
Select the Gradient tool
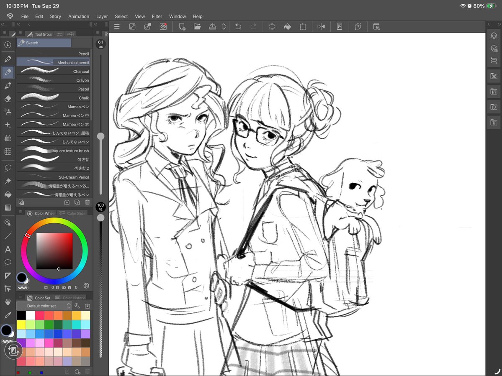(x=8, y=208)
